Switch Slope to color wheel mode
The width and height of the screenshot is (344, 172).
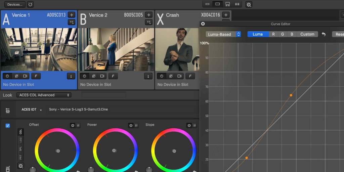(189, 126)
